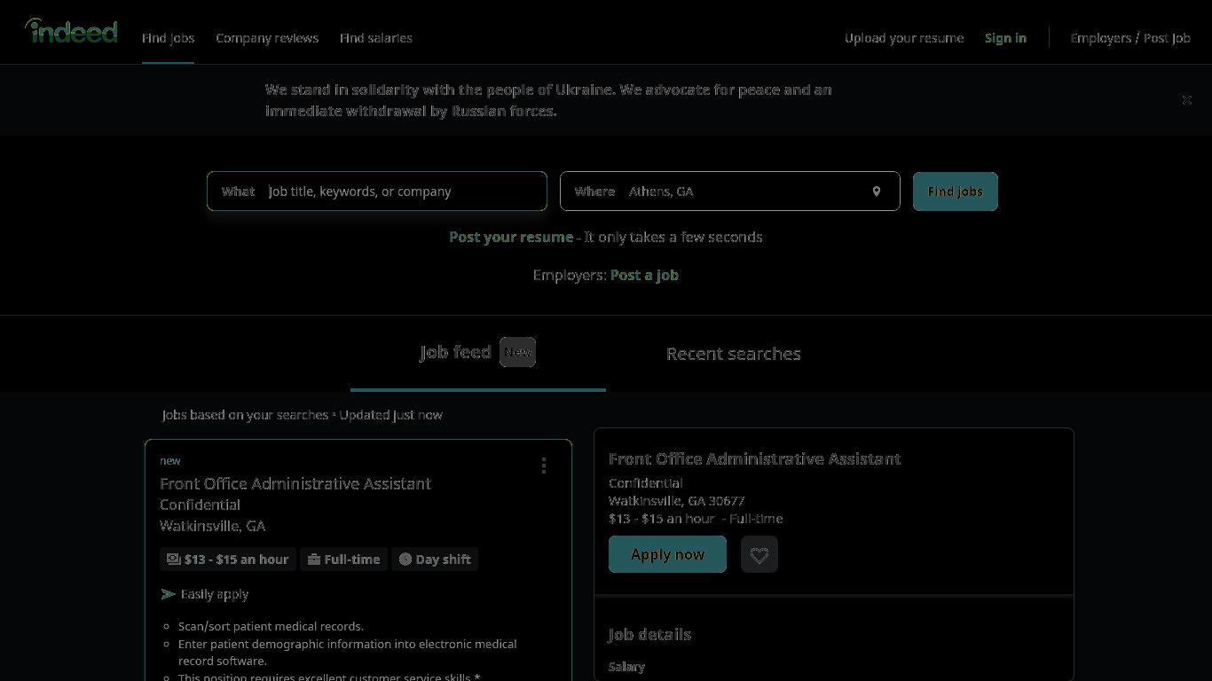The width and height of the screenshot is (1212, 681).
Task: Save job with the heart icon
Action: 759,554
